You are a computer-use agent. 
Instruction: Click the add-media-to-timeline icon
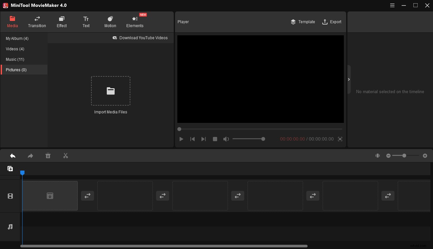click(10, 169)
